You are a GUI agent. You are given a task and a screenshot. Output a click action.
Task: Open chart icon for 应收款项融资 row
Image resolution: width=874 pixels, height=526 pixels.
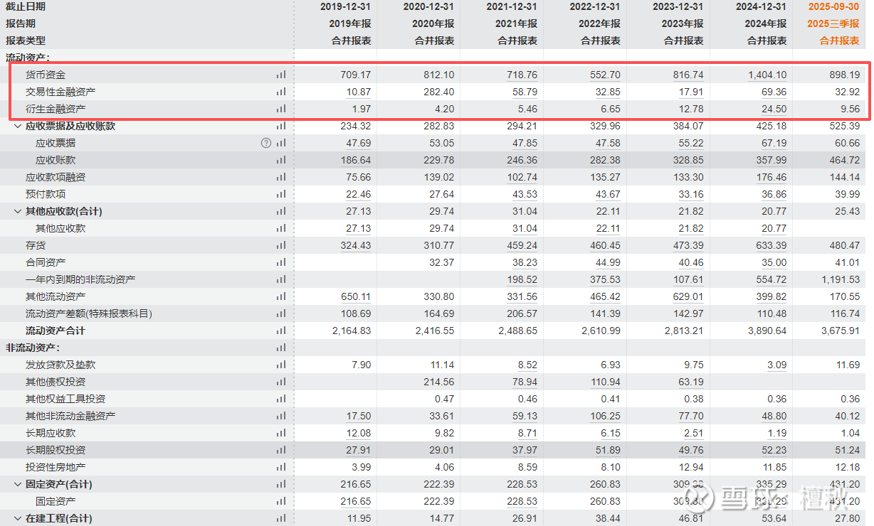pos(281,177)
